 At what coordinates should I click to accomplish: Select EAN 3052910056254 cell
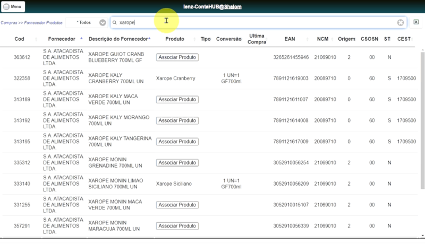pos(291,163)
